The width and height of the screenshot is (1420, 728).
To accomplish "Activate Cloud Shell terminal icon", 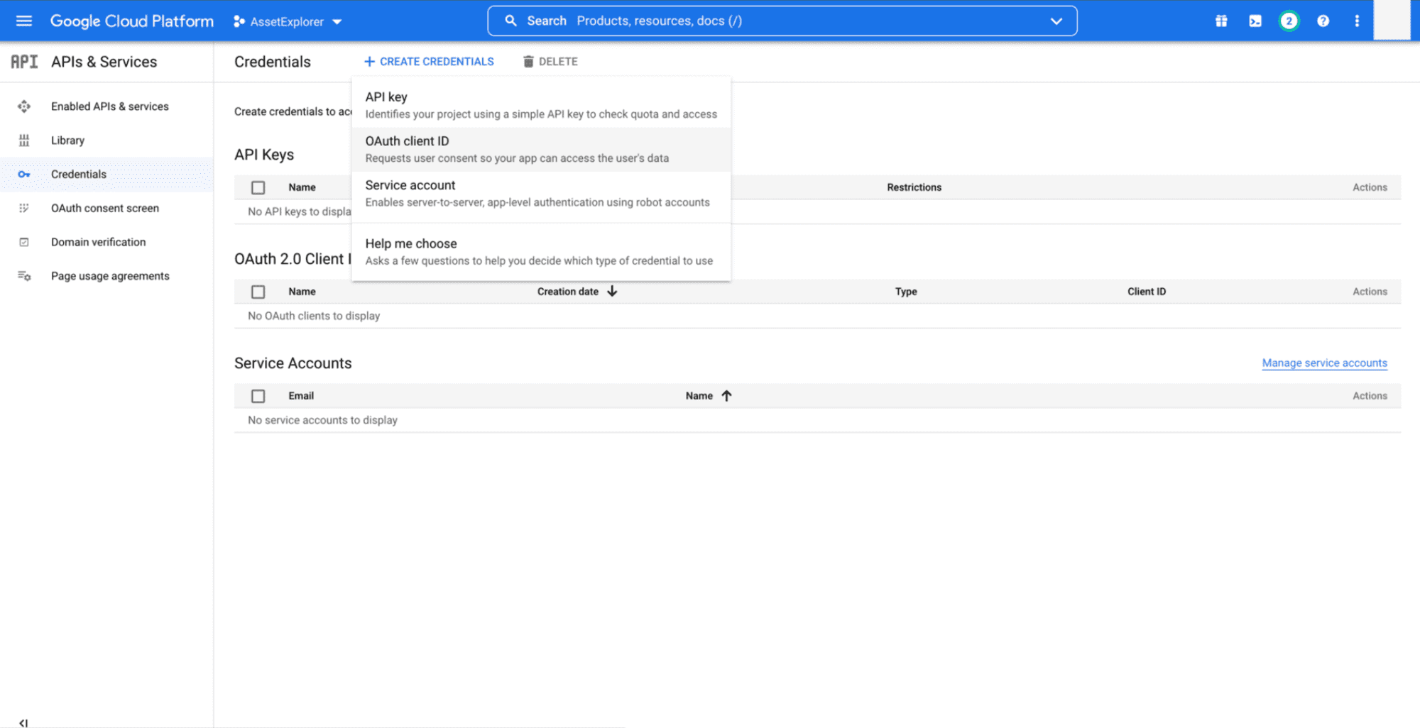I will pyautogui.click(x=1255, y=21).
